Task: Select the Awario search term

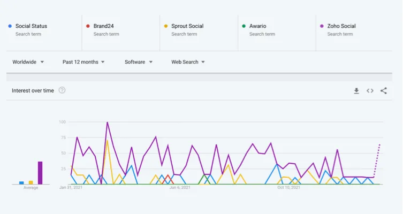Action: [x=258, y=26]
